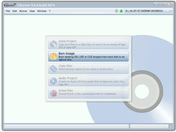This screenshot has width=176, height=132.
Task: Click the Erase Disc red X icon
Action: tap(54, 93)
